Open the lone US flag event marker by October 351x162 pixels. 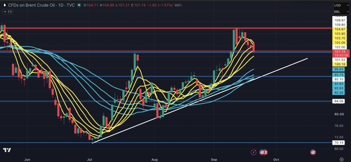coord(313,152)
